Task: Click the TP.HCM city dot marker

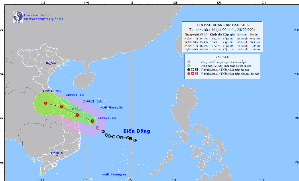Action: (57, 155)
